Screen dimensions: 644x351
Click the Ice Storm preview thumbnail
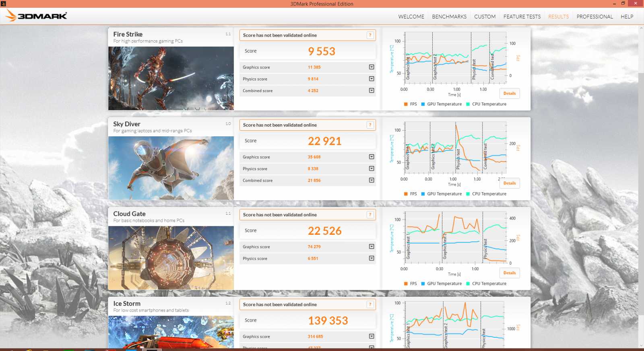171,332
